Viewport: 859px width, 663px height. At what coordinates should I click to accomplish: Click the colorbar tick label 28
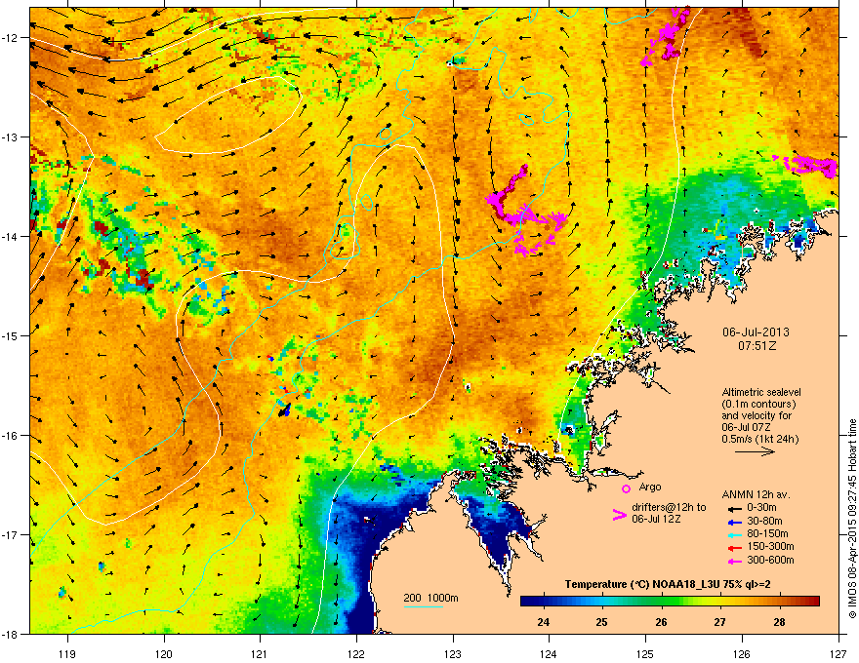point(779,622)
